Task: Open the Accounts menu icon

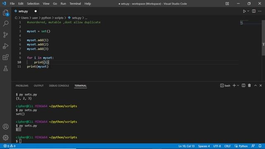Action: [5, 127]
